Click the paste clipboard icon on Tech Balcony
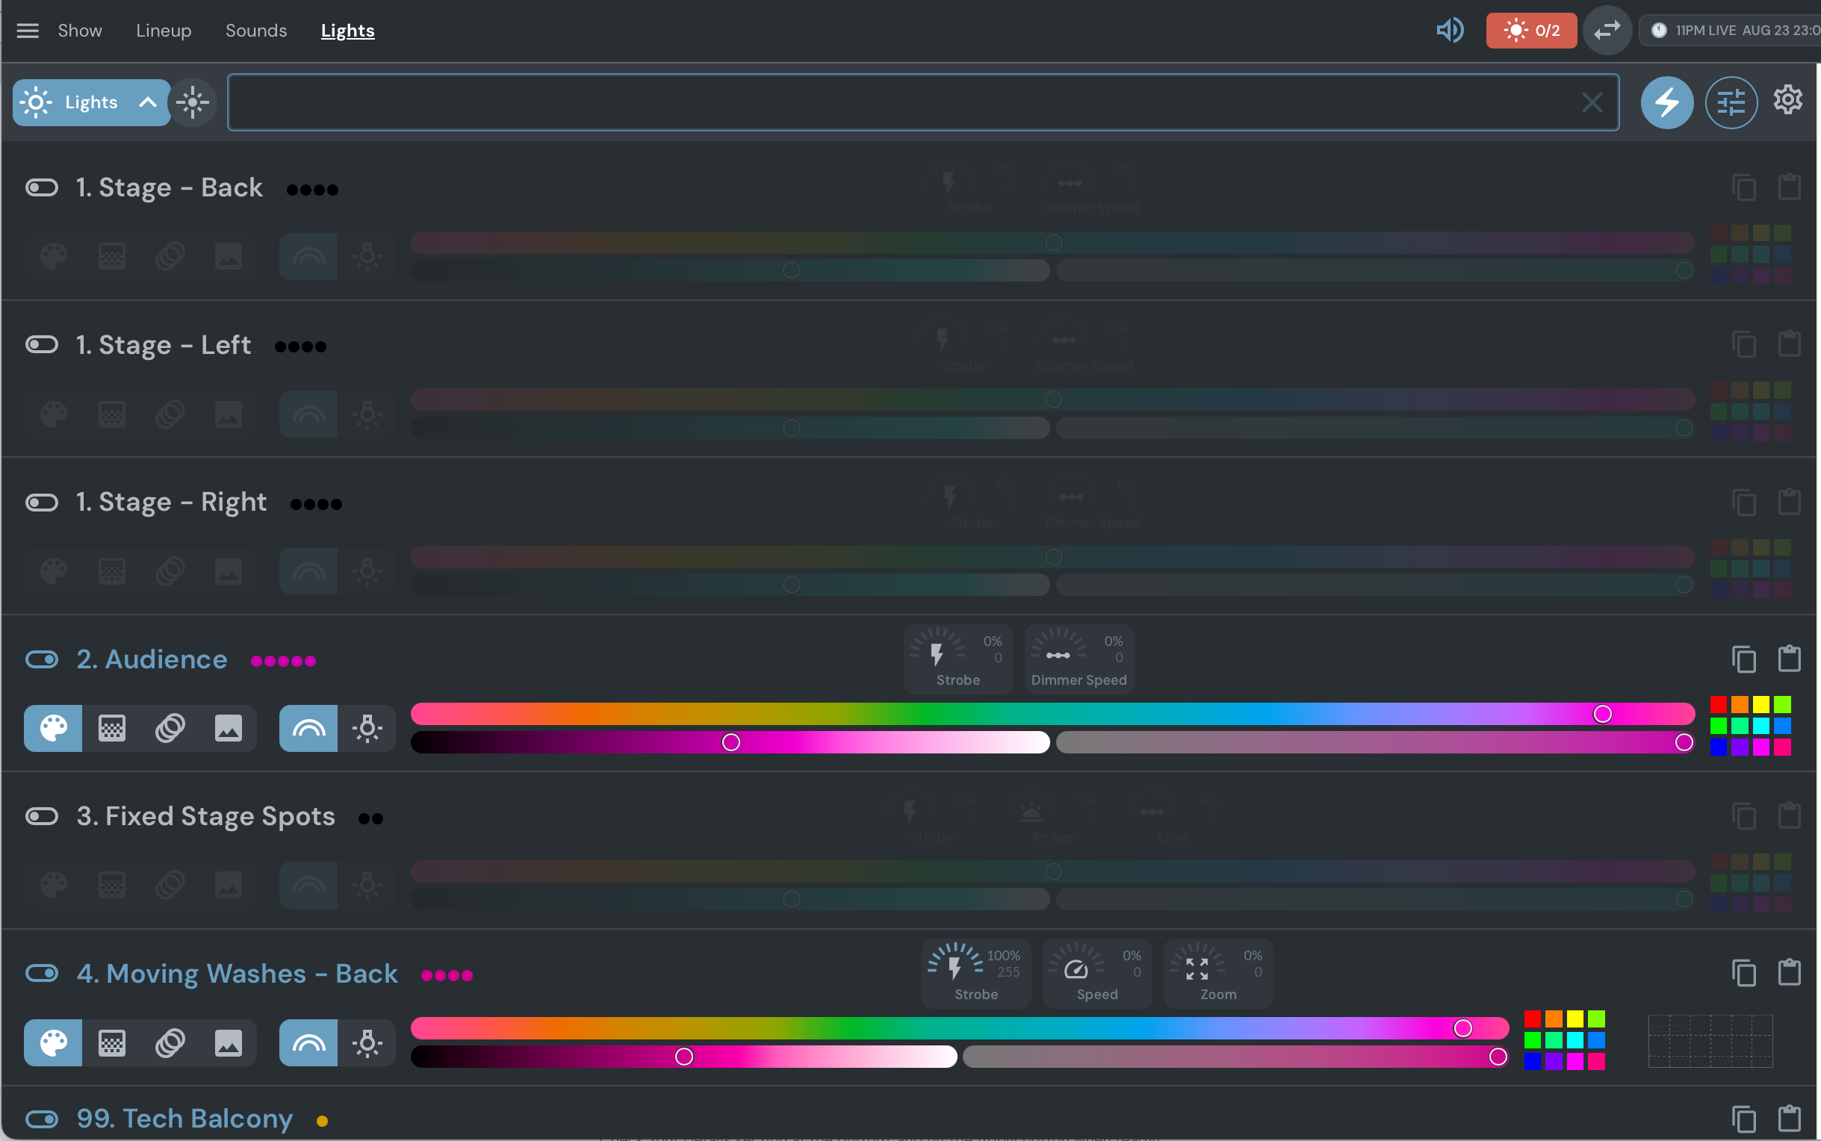The image size is (1821, 1141). [x=1790, y=1118]
